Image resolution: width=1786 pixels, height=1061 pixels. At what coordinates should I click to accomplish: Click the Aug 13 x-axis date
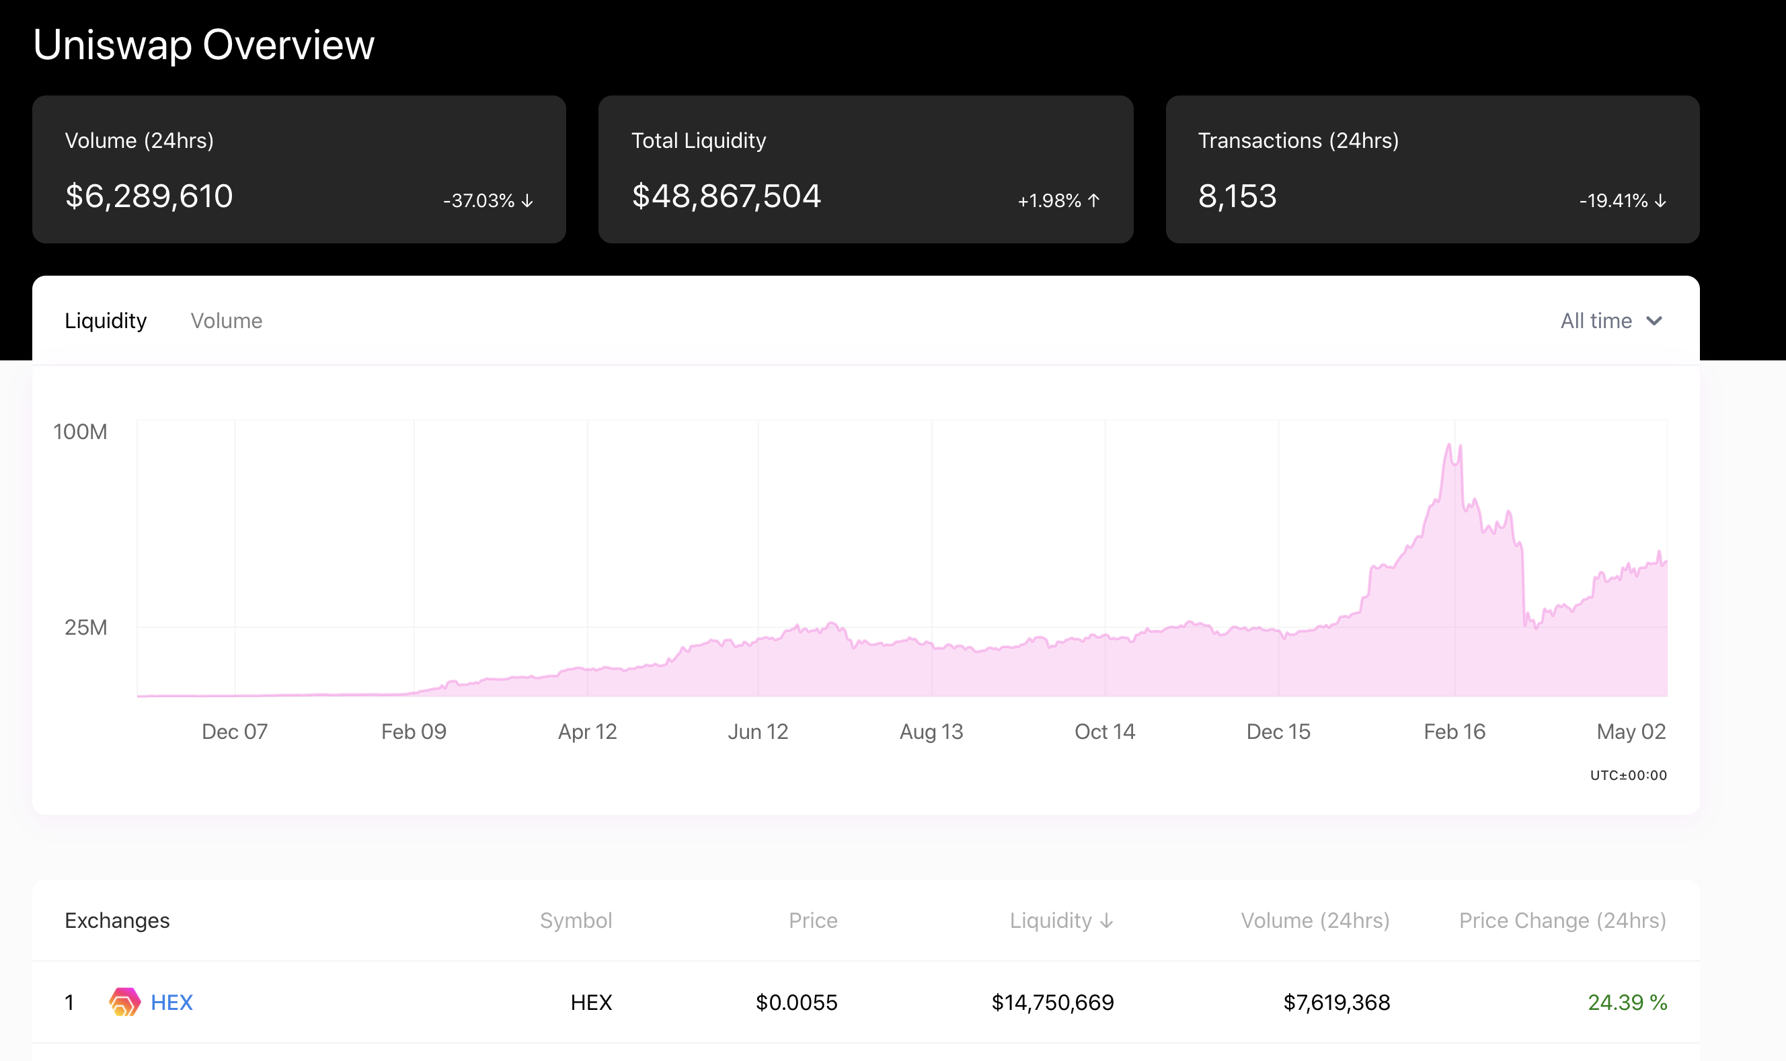pos(931,732)
